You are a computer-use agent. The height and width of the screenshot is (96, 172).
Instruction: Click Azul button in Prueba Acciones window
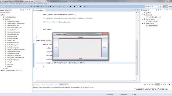pos(56,48)
